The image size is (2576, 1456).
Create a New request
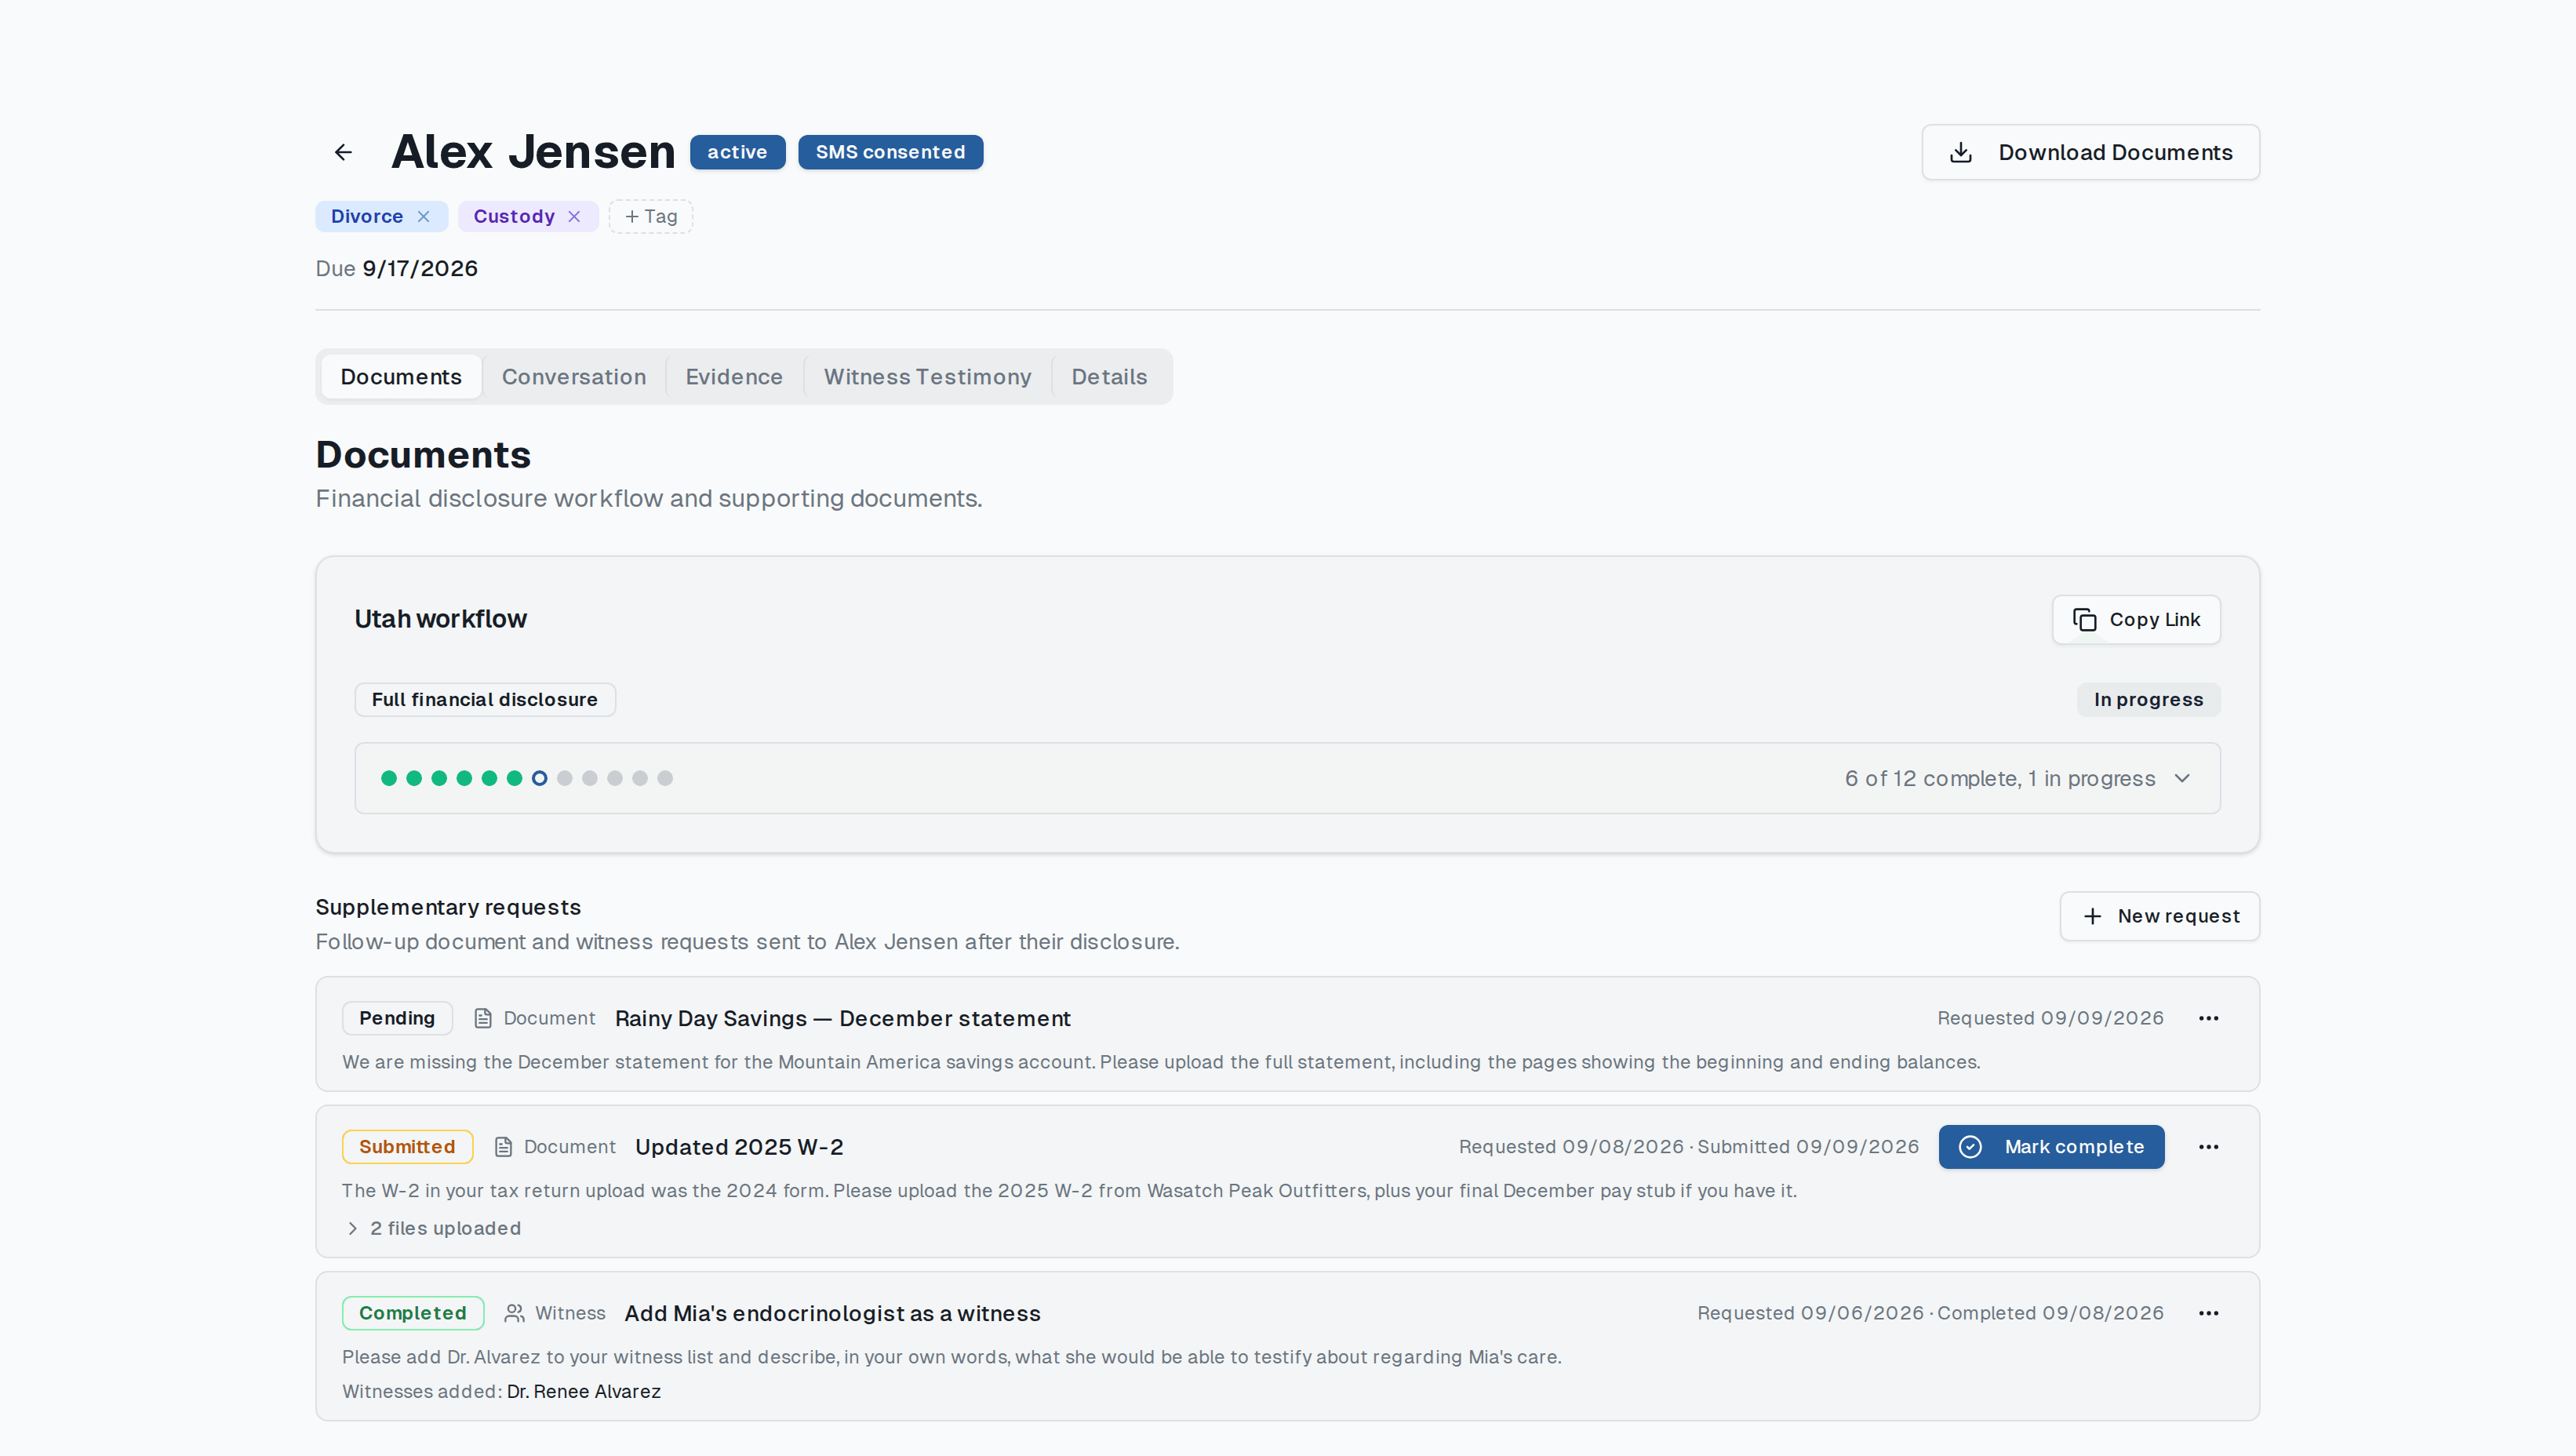[2159, 916]
